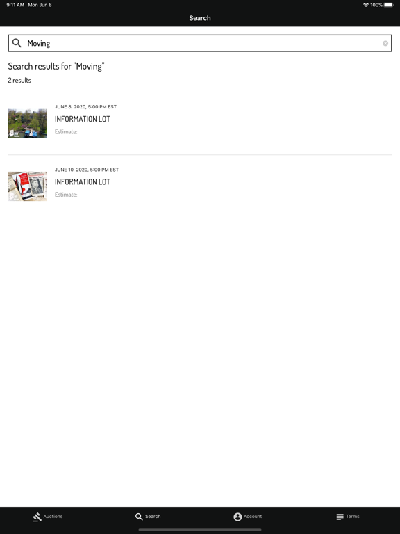The width and height of the screenshot is (400, 534).
Task: Open the June 8 INFORMATION LOT title
Action: point(83,119)
